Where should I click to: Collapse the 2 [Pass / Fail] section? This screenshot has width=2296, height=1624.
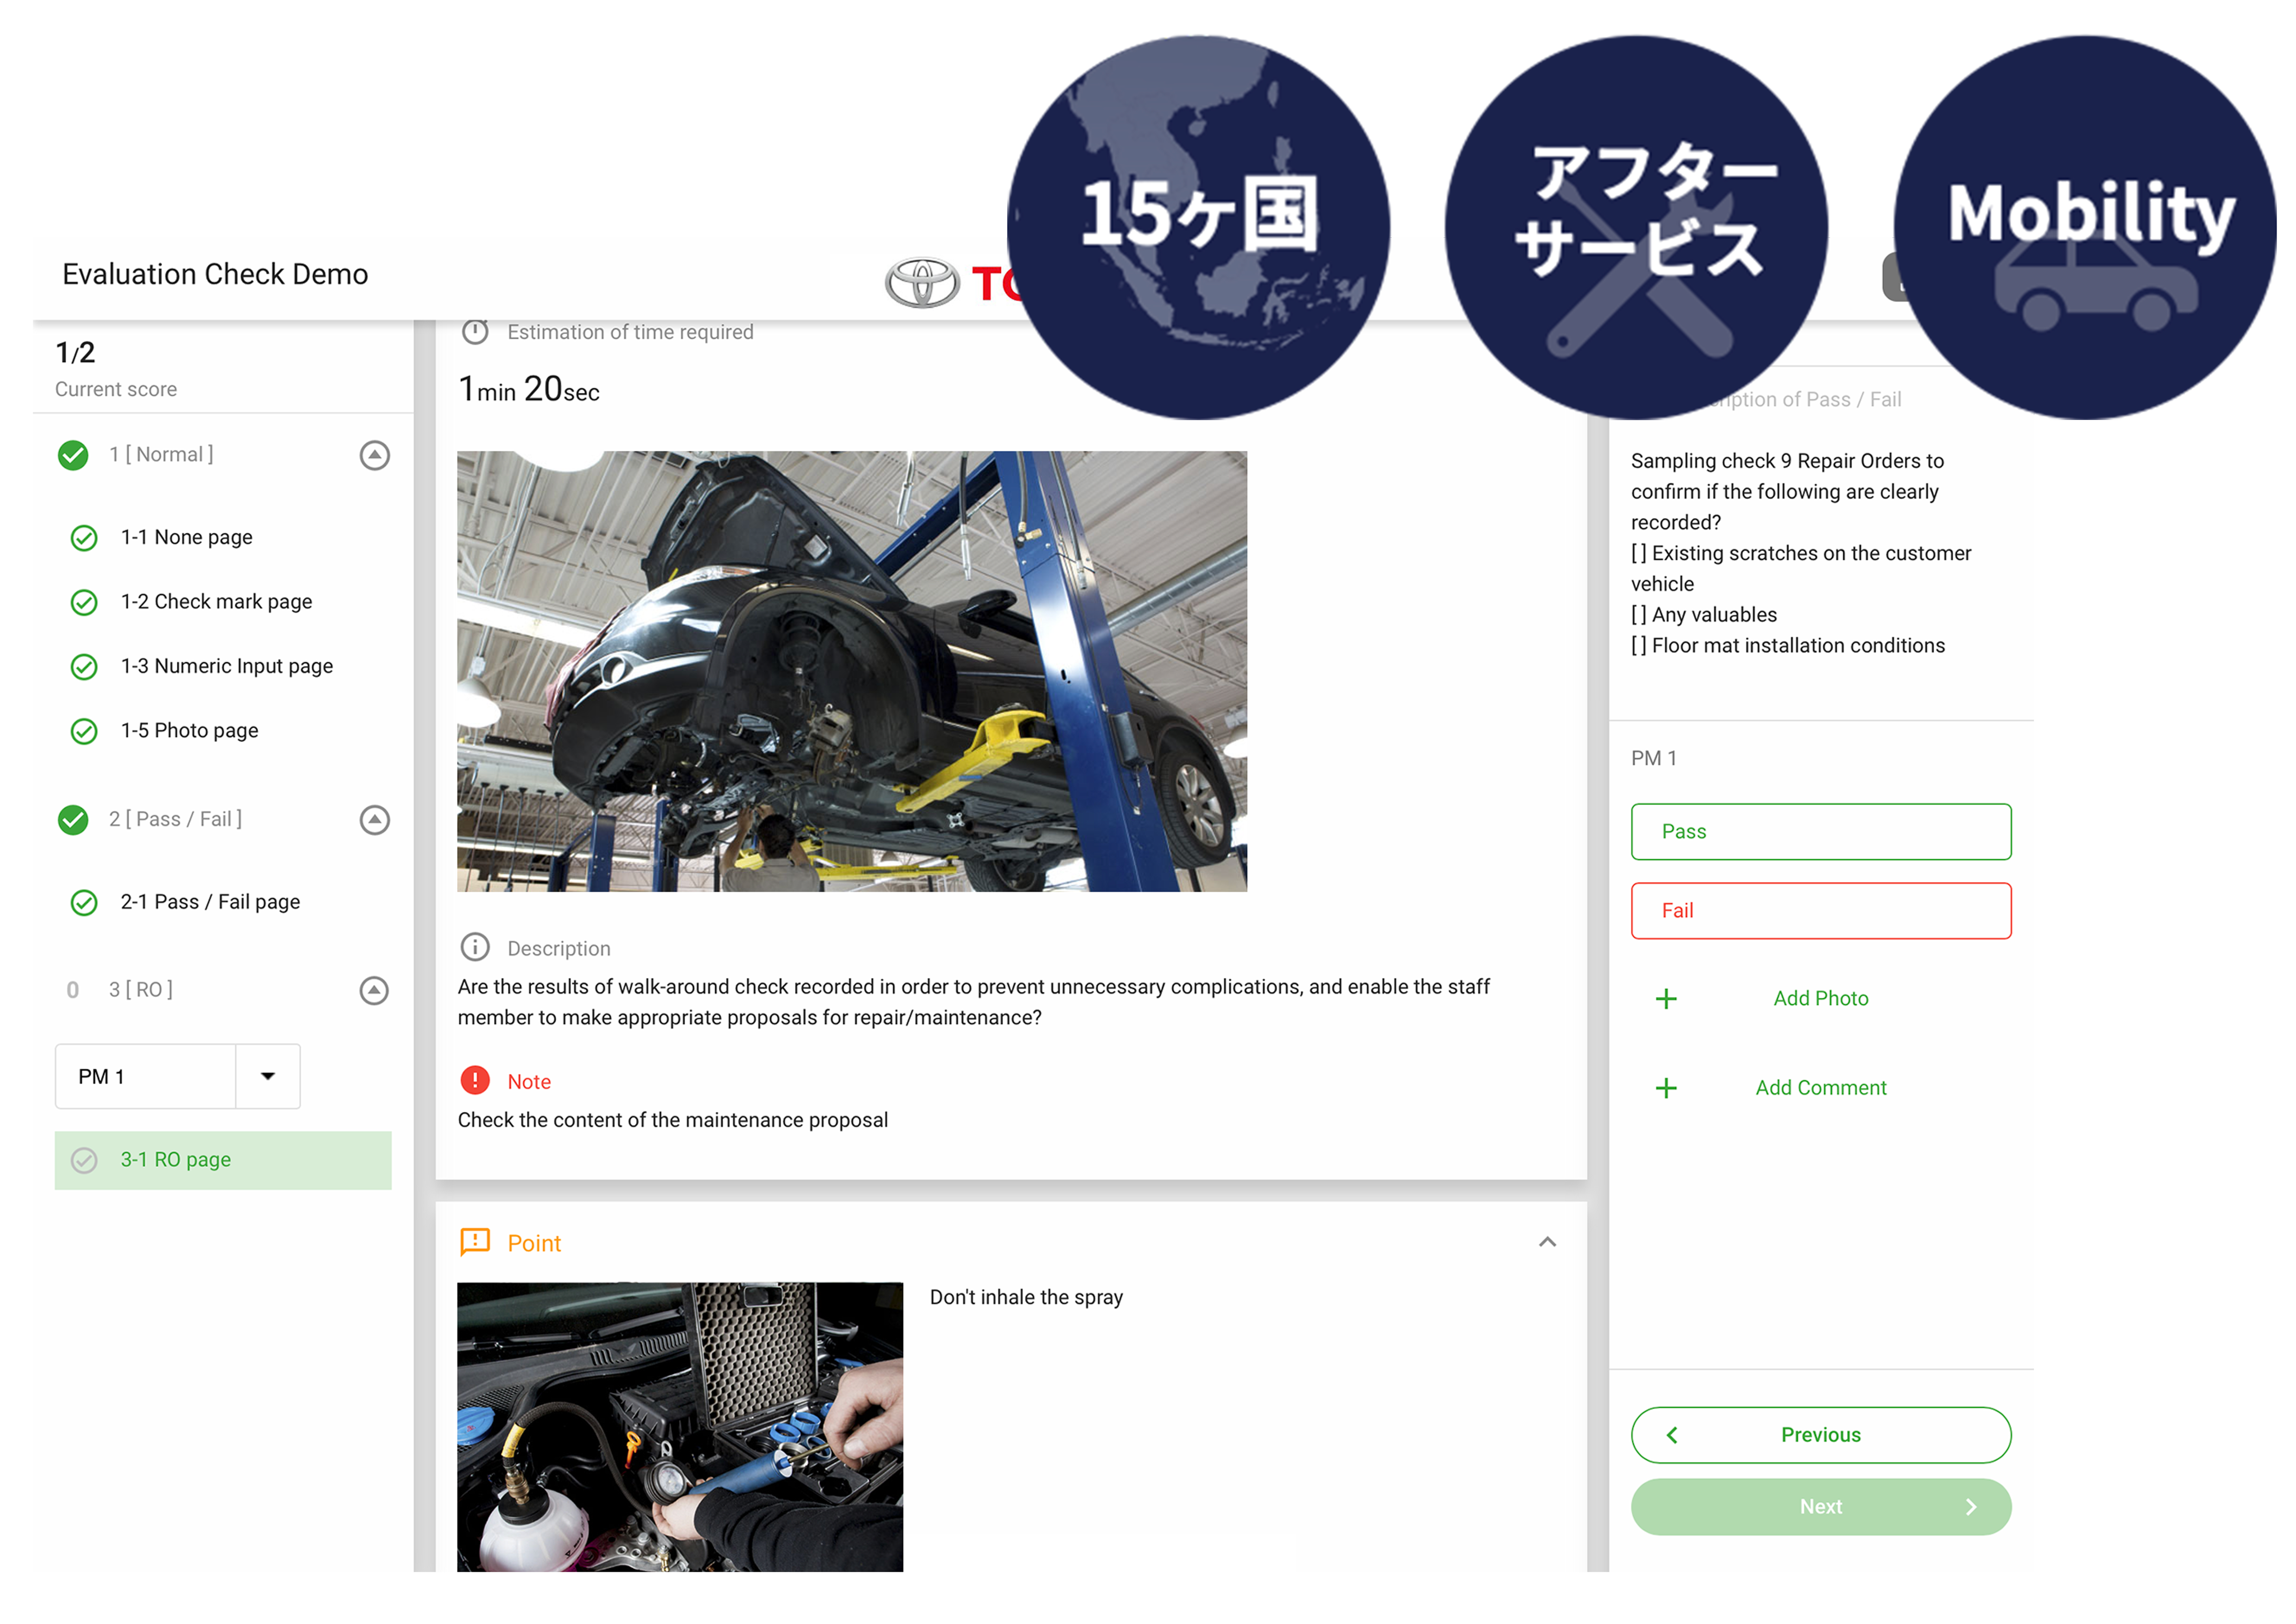click(x=375, y=820)
